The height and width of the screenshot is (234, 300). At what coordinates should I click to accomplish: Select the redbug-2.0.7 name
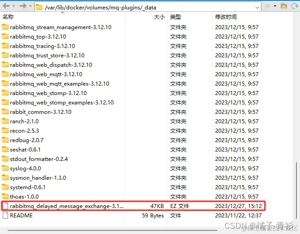(27, 140)
